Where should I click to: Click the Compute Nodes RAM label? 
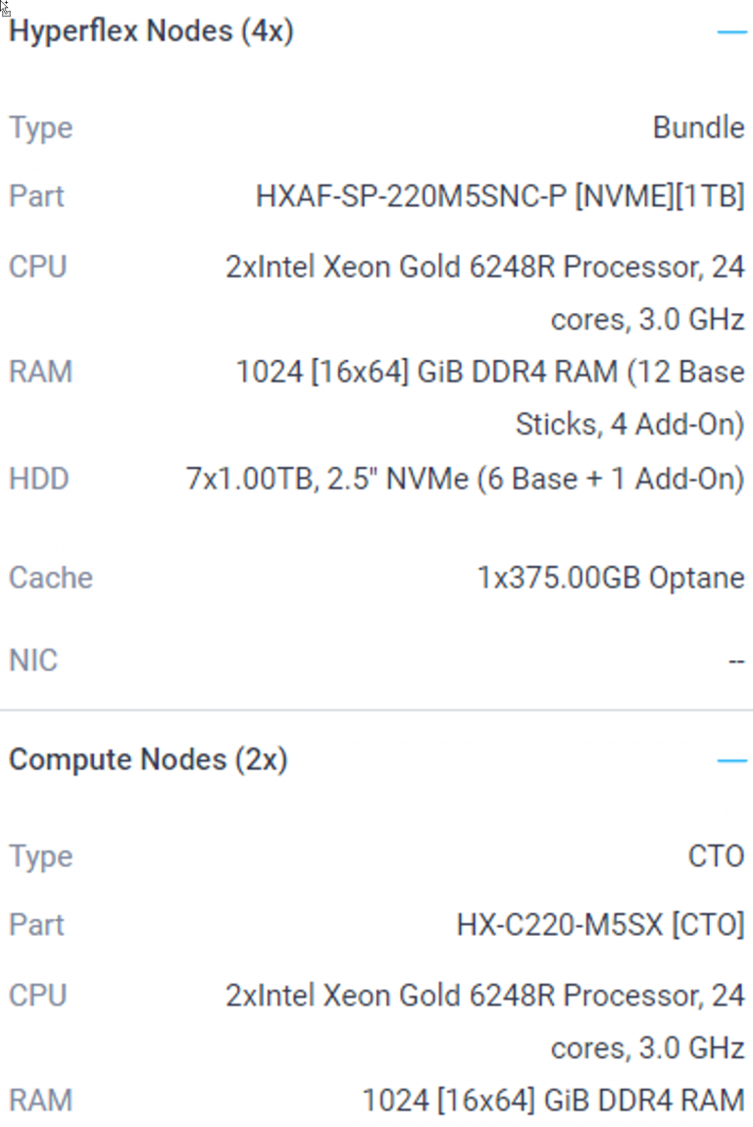click(x=40, y=1101)
